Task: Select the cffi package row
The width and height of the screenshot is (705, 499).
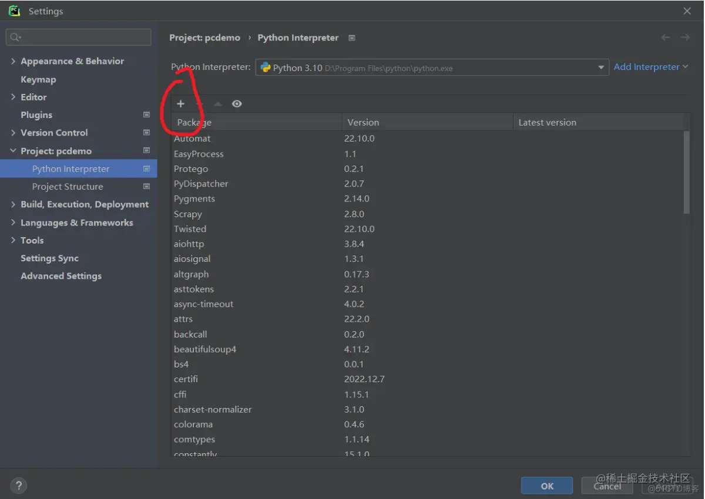Action: click(x=427, y=395)
